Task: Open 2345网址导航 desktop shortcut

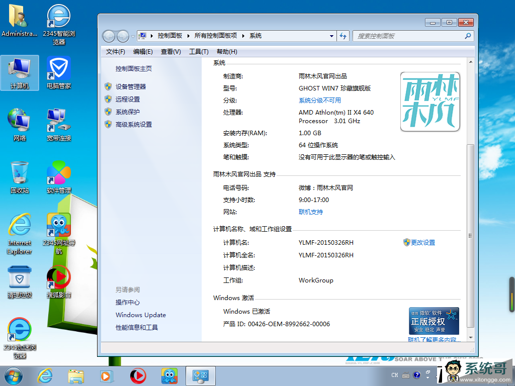Action: tap(59, 234)
